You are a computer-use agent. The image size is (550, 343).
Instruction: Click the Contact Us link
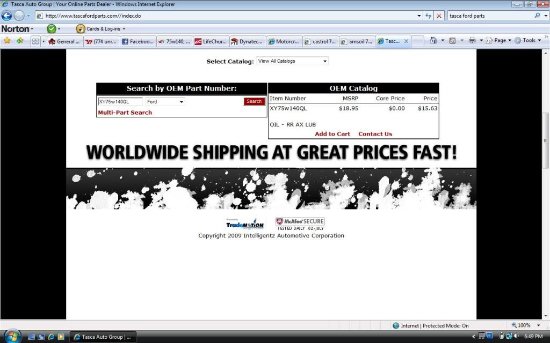[375, 133]
